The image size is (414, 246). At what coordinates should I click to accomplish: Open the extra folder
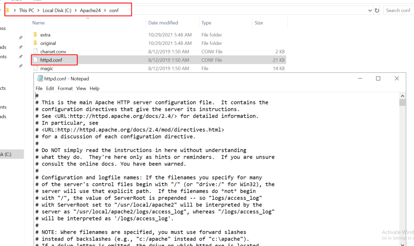44,35
